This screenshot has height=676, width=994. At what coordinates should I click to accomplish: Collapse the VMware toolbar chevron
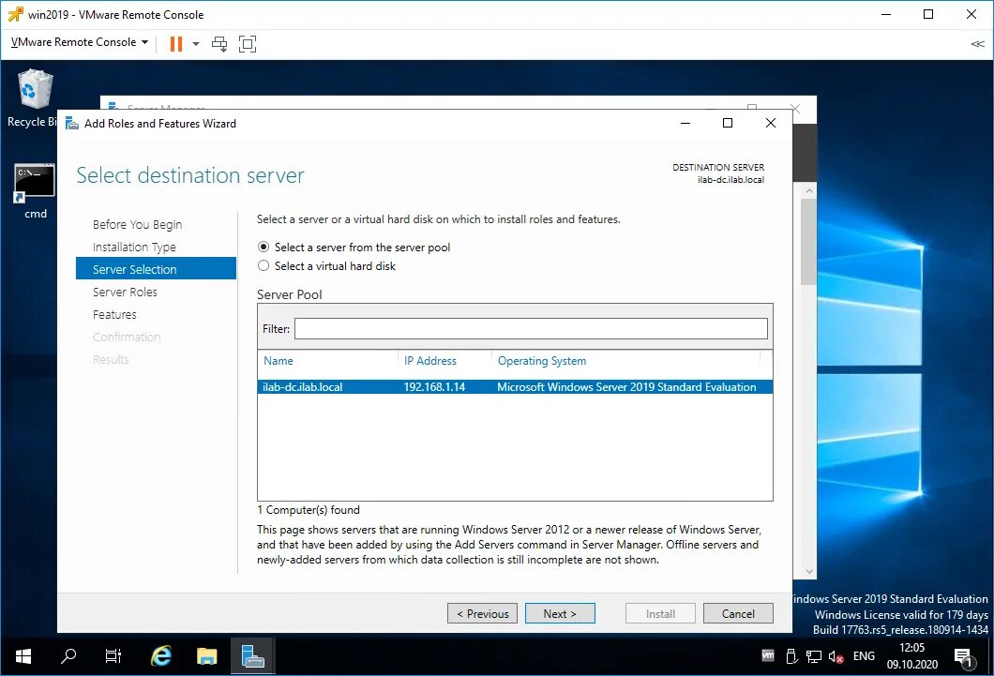[x=977, y=44]
